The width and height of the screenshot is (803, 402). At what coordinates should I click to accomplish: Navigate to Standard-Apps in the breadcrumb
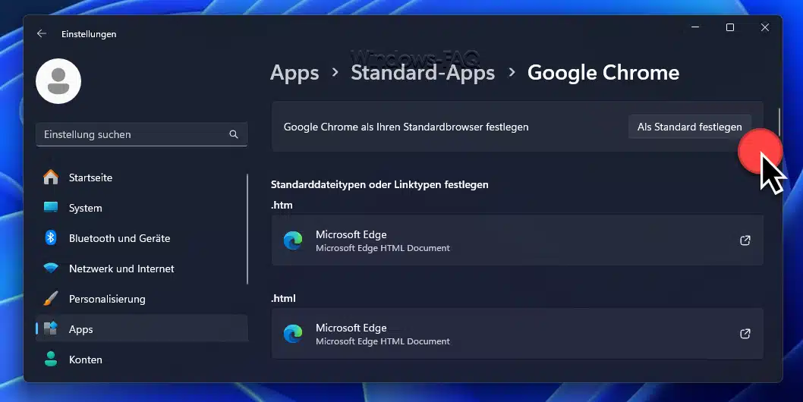[x=423, y=73]
